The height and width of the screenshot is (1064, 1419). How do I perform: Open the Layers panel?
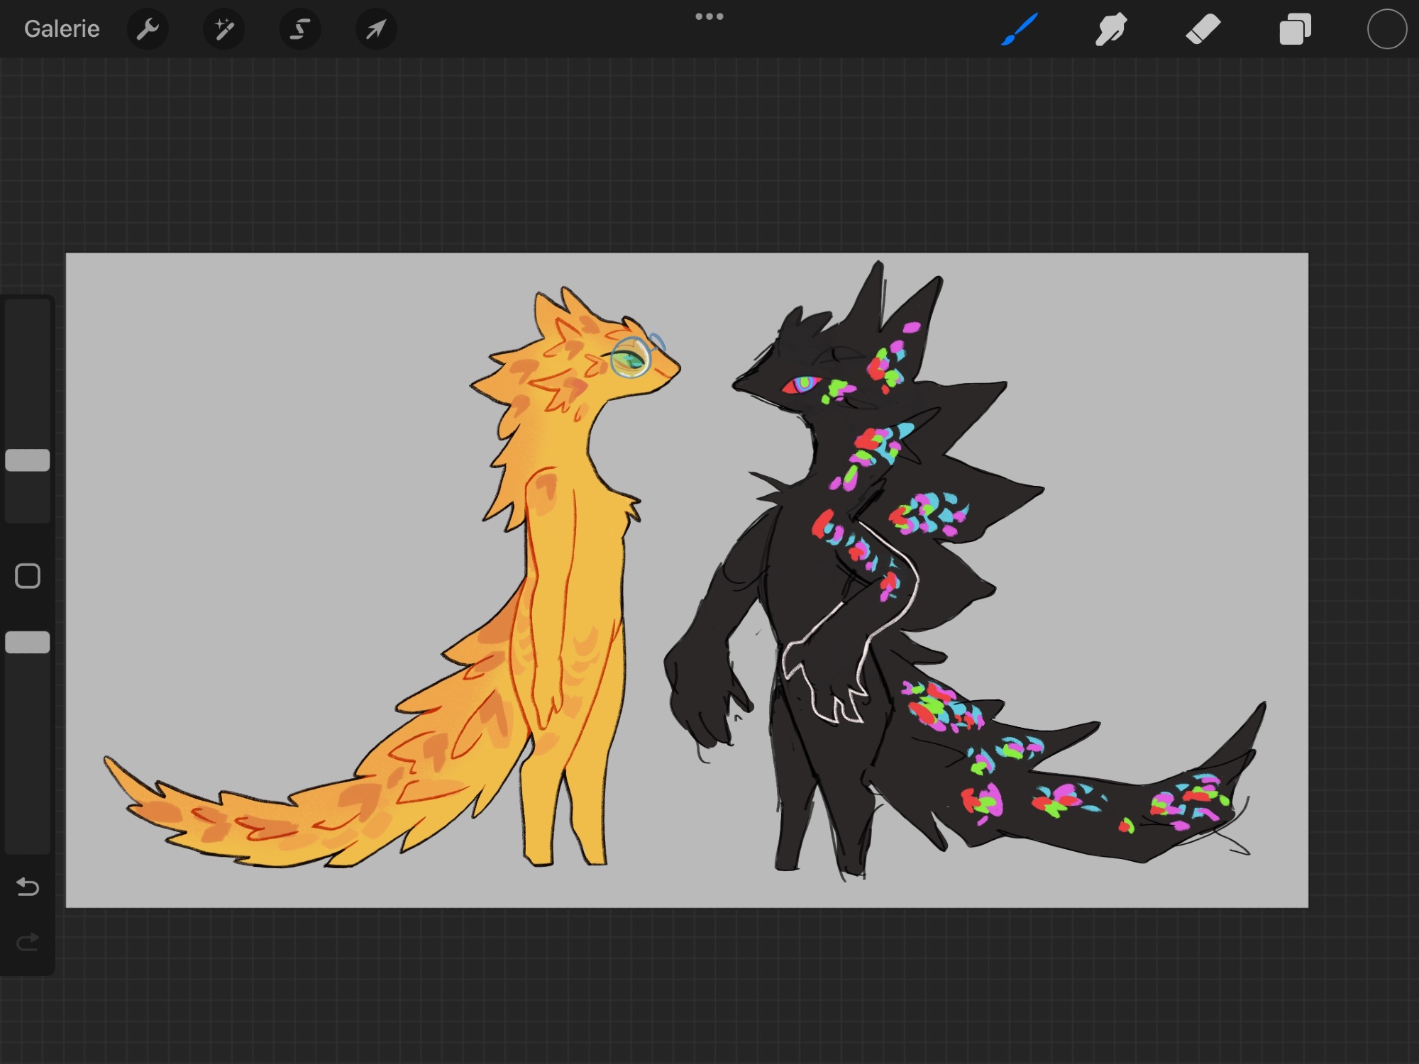1295,29
